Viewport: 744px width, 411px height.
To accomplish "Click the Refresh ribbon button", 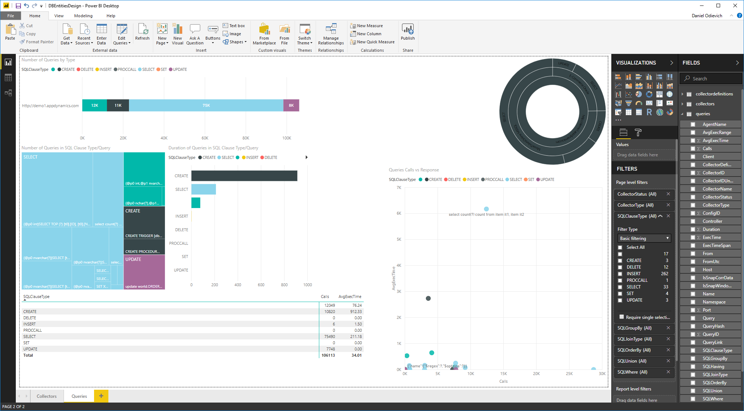I will tap(142, 32).
